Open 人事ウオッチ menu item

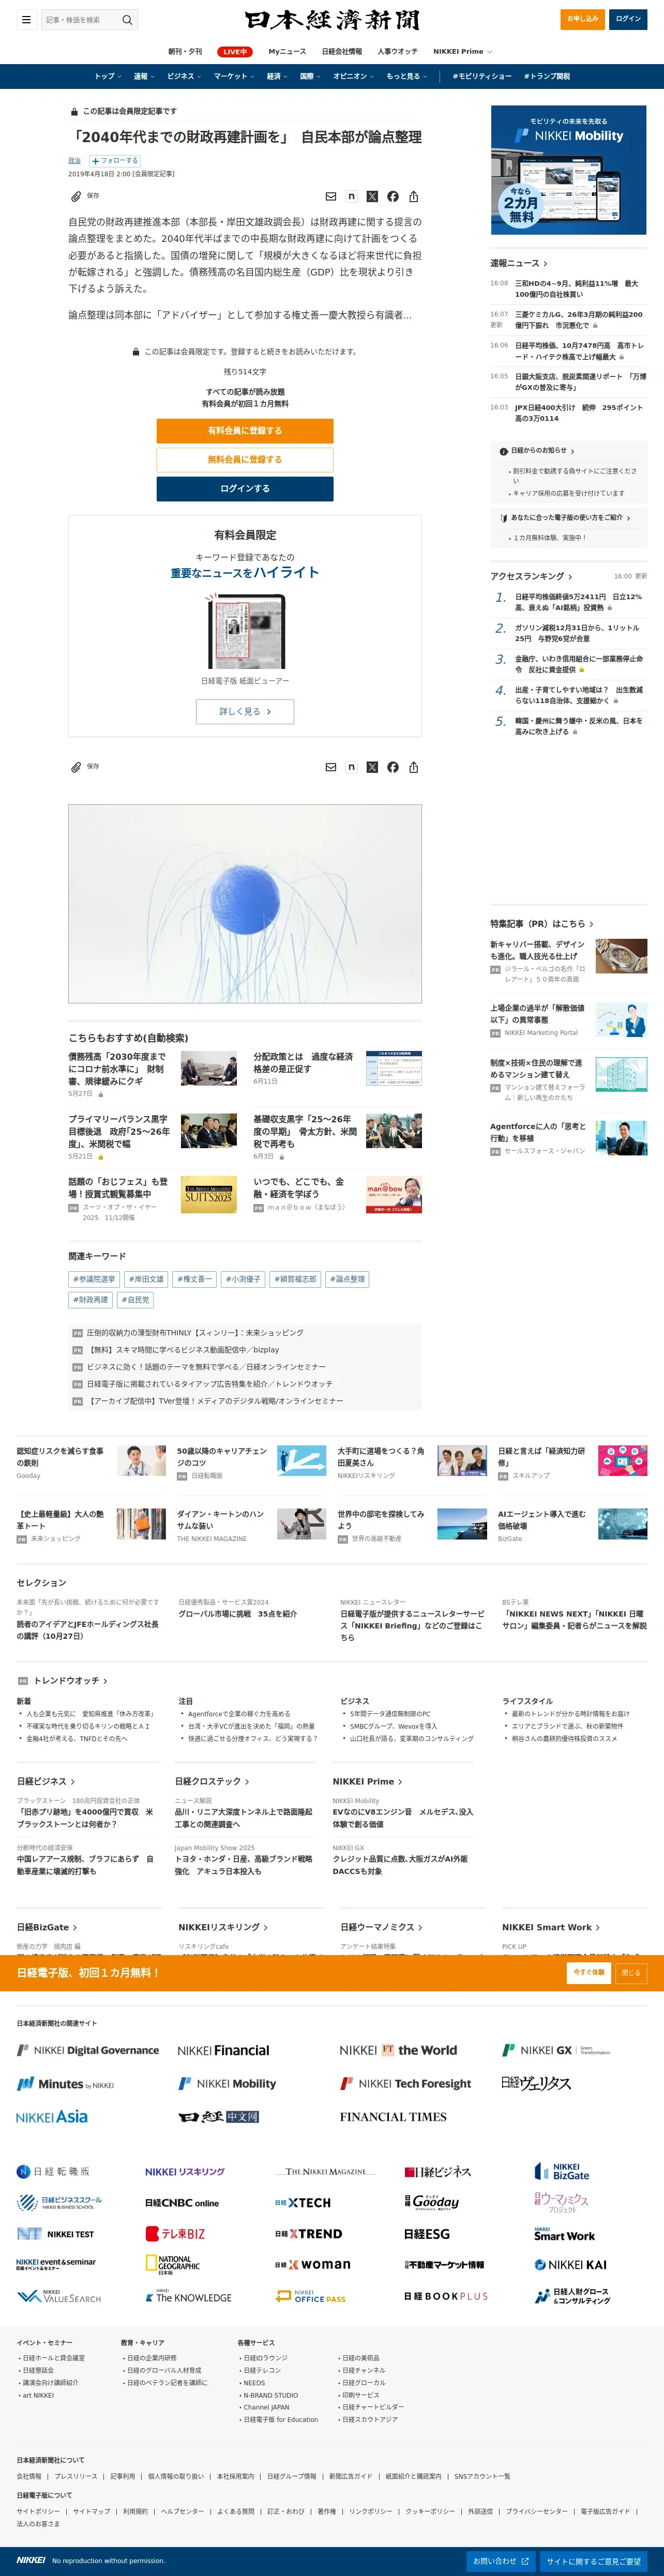[397, 51]
